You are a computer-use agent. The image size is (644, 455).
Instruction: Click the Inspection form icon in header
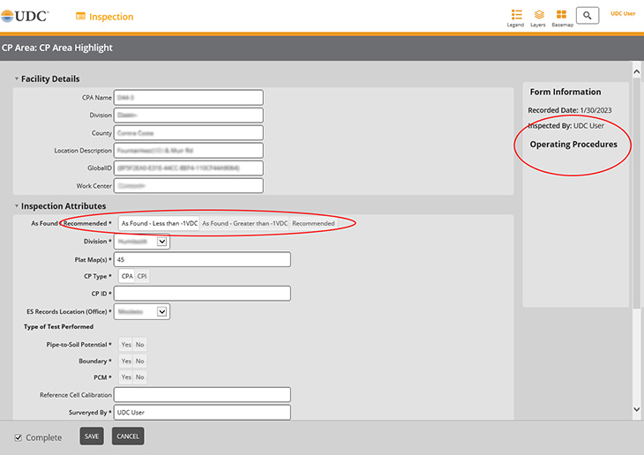click(x=81, y=17)
